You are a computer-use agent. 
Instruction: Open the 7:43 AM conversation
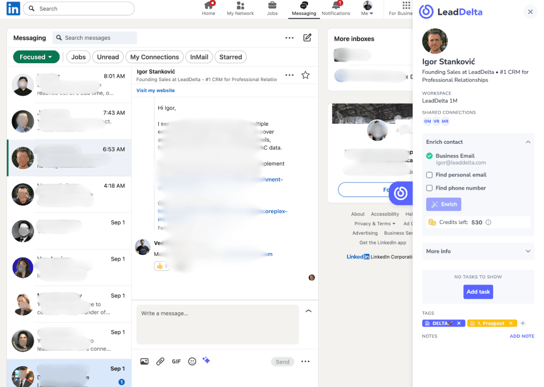70,122
